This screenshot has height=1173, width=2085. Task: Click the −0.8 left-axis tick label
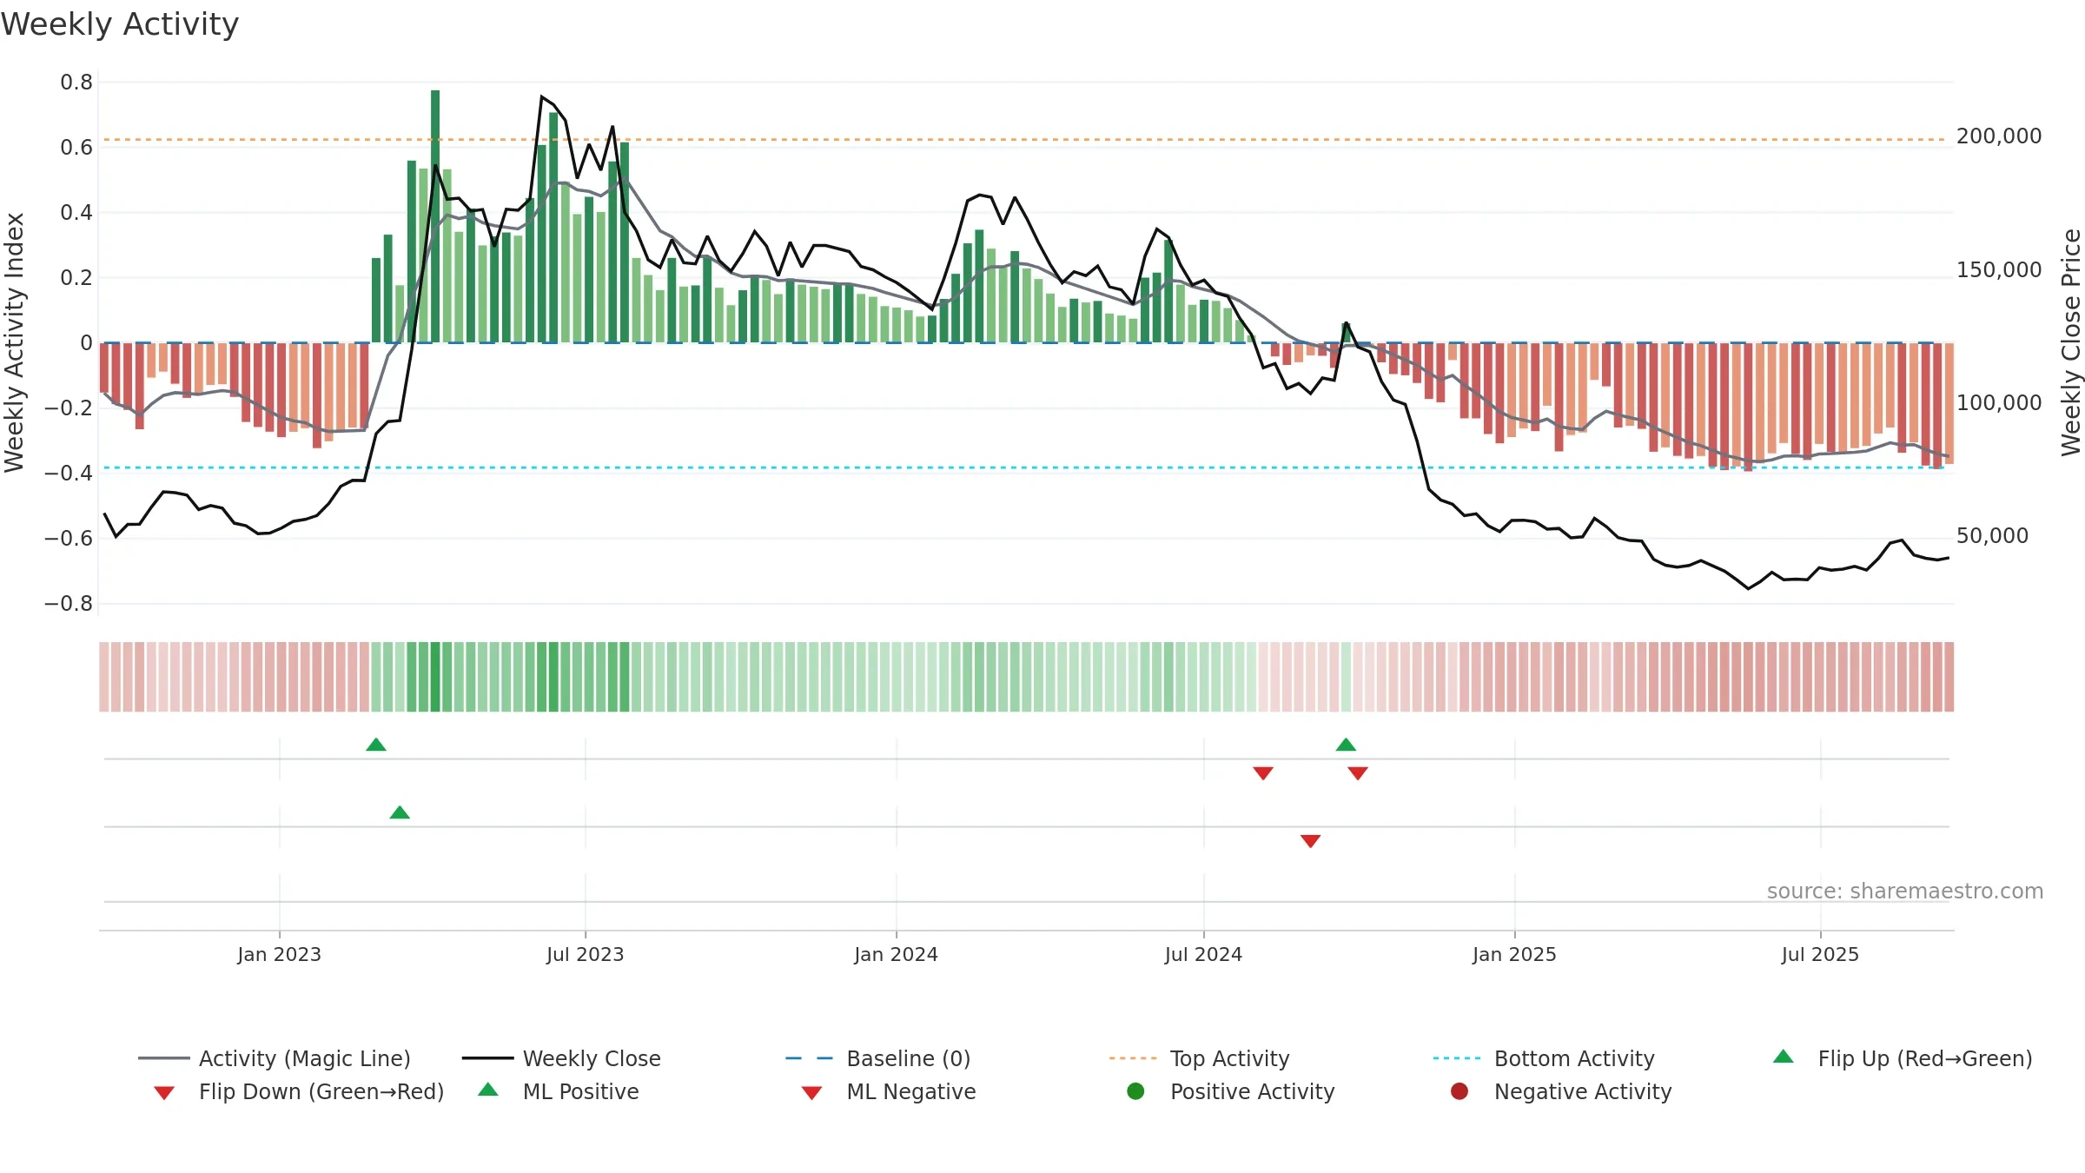tap(69, 604)
